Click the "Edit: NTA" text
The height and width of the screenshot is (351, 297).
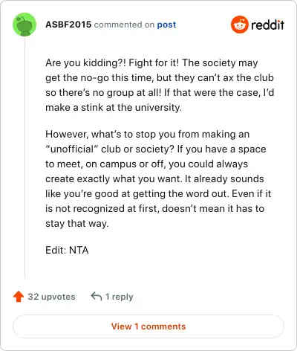pyautogui.click(x=67, y=250)
